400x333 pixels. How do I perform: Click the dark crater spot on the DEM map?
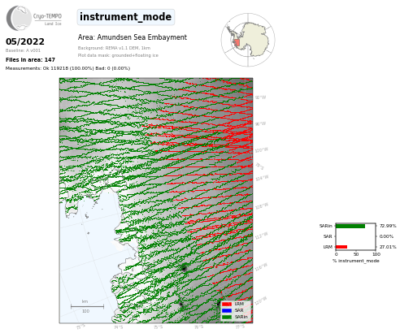click(185, 269)
